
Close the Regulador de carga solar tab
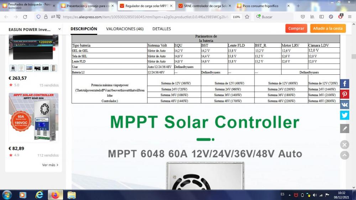tap(171, 6)
